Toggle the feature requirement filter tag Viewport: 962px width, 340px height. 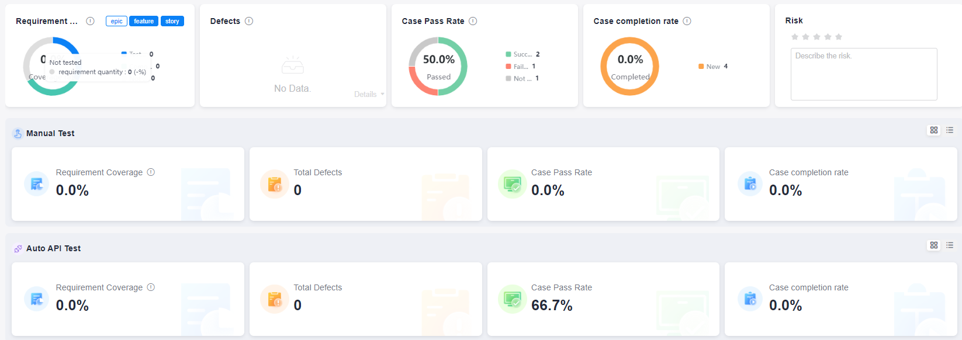pyautogui.click(x=144, y=21)
